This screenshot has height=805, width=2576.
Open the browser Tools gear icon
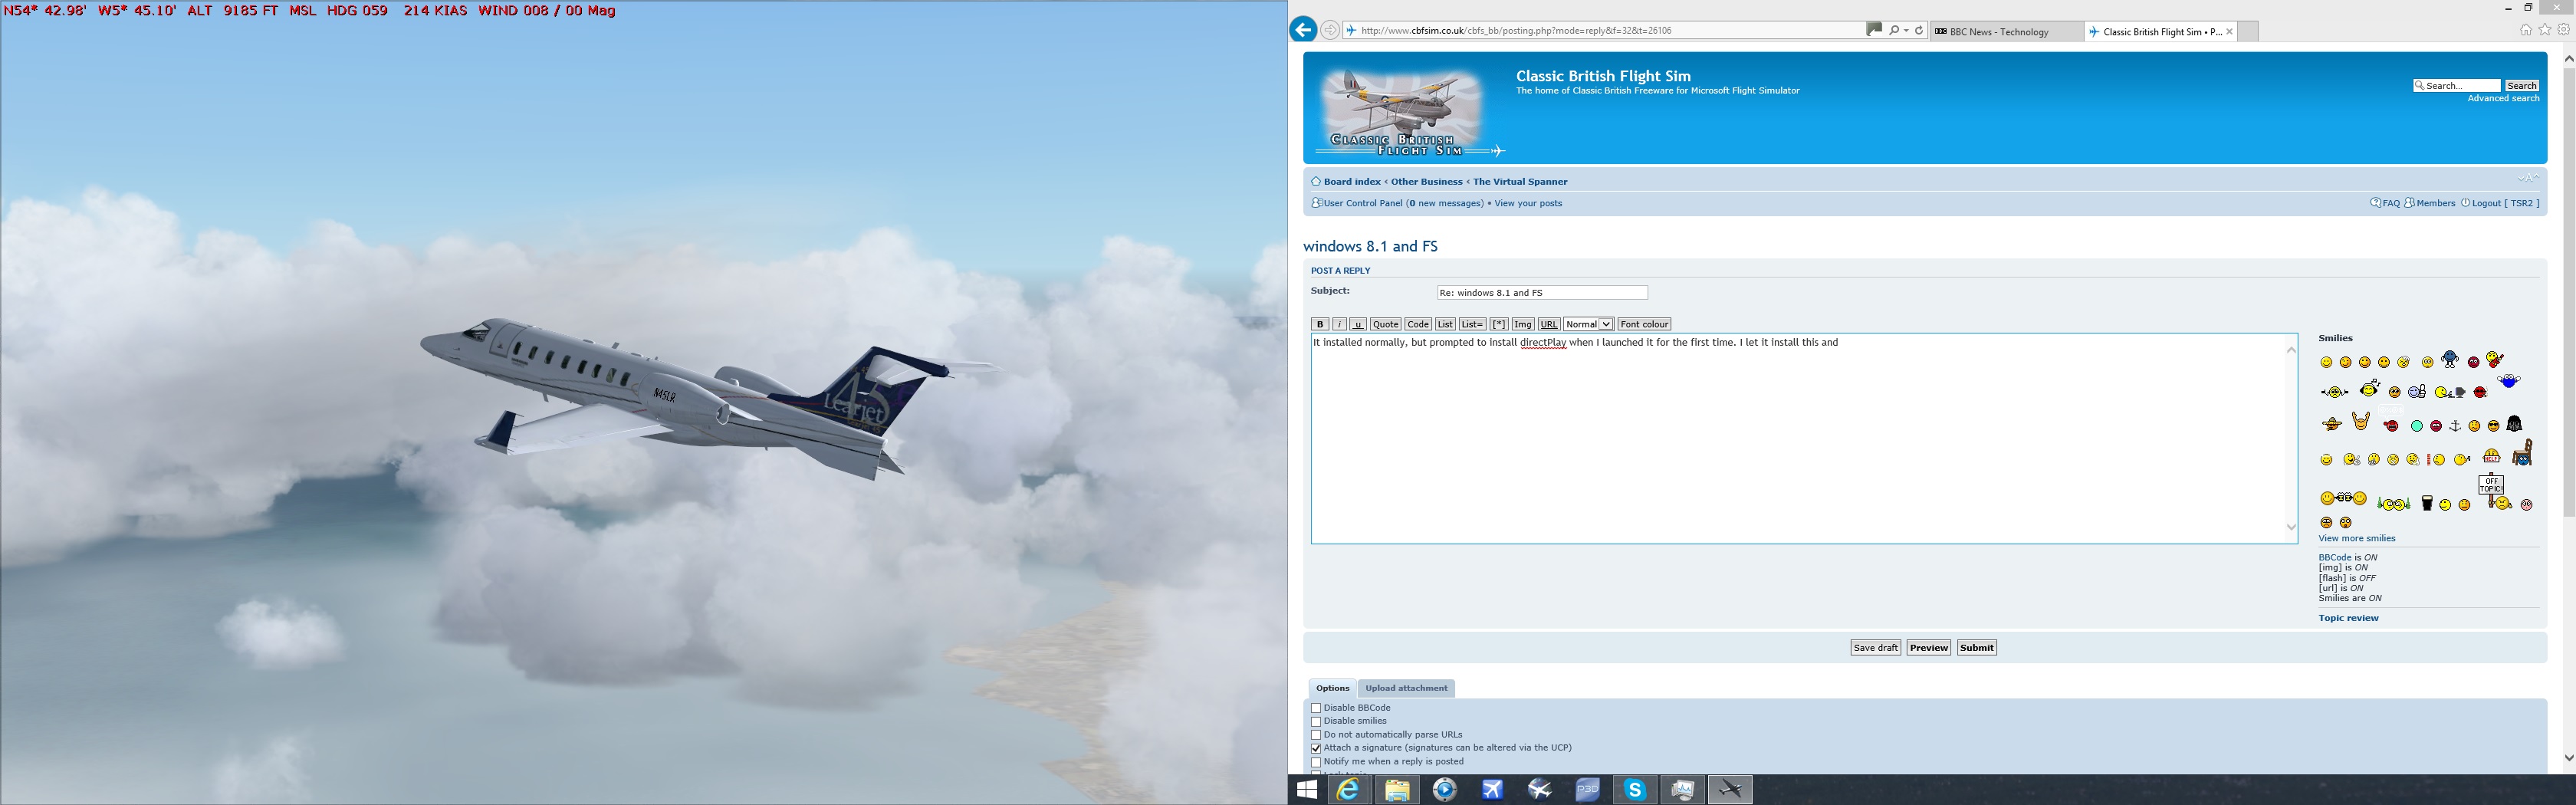2564,30
